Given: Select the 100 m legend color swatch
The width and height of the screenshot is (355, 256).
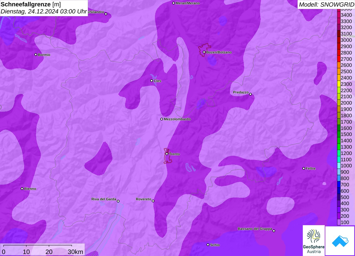Looking at the screenshot, I should point(339,222).
